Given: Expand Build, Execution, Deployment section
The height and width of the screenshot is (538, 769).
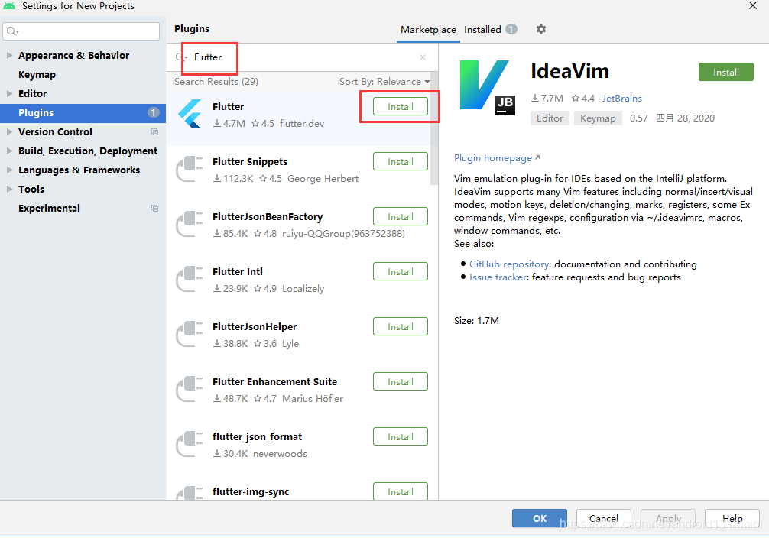Looking at the screenshot, I should point(9,151).
